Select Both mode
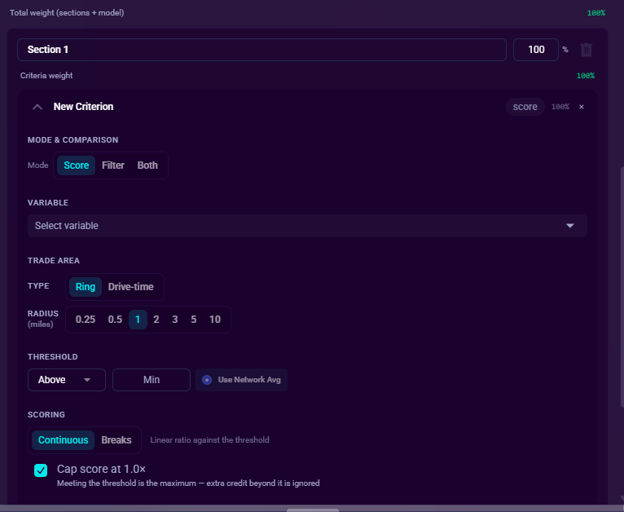 147,166
